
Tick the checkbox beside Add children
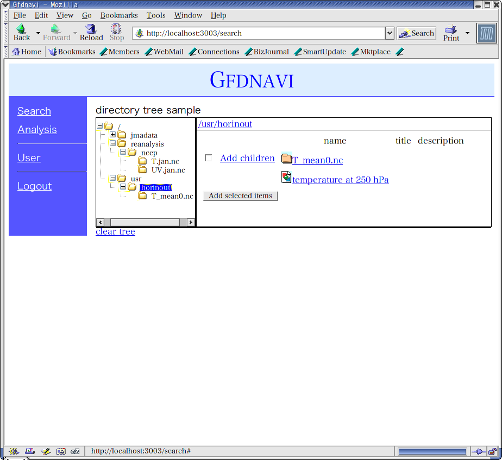208,158
